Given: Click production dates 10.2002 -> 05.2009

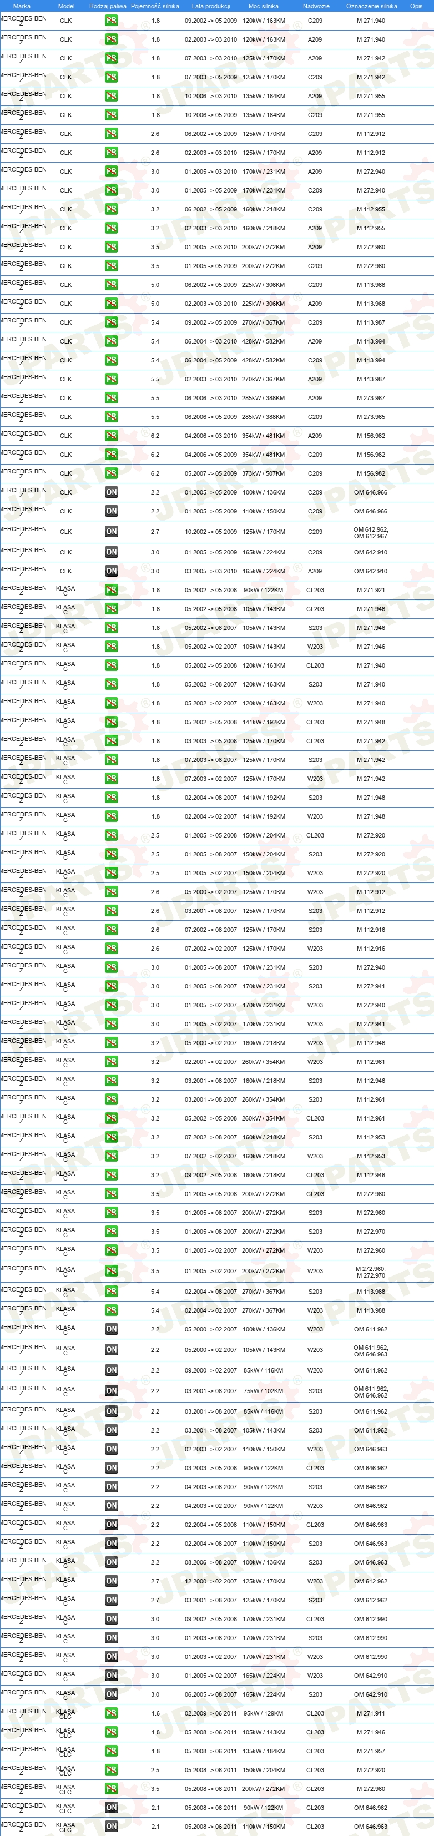Looking at the screenshot, I should tap(211, 532).
